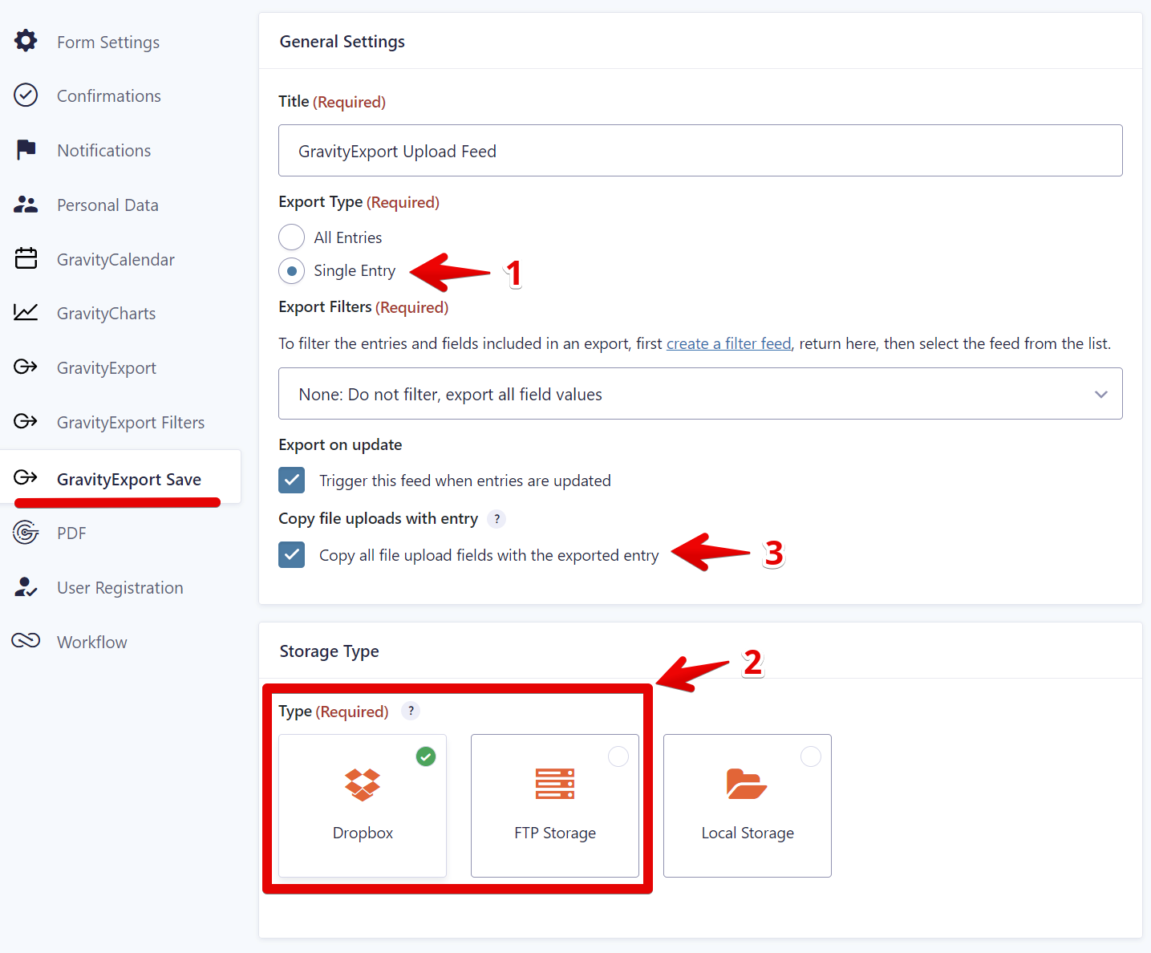Screen dimensions: 1151x953
Task: Click the FTP Storage server icon
Action: (555, 784)
